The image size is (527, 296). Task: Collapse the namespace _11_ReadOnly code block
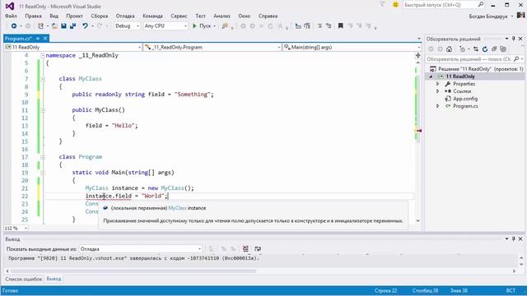43,55
